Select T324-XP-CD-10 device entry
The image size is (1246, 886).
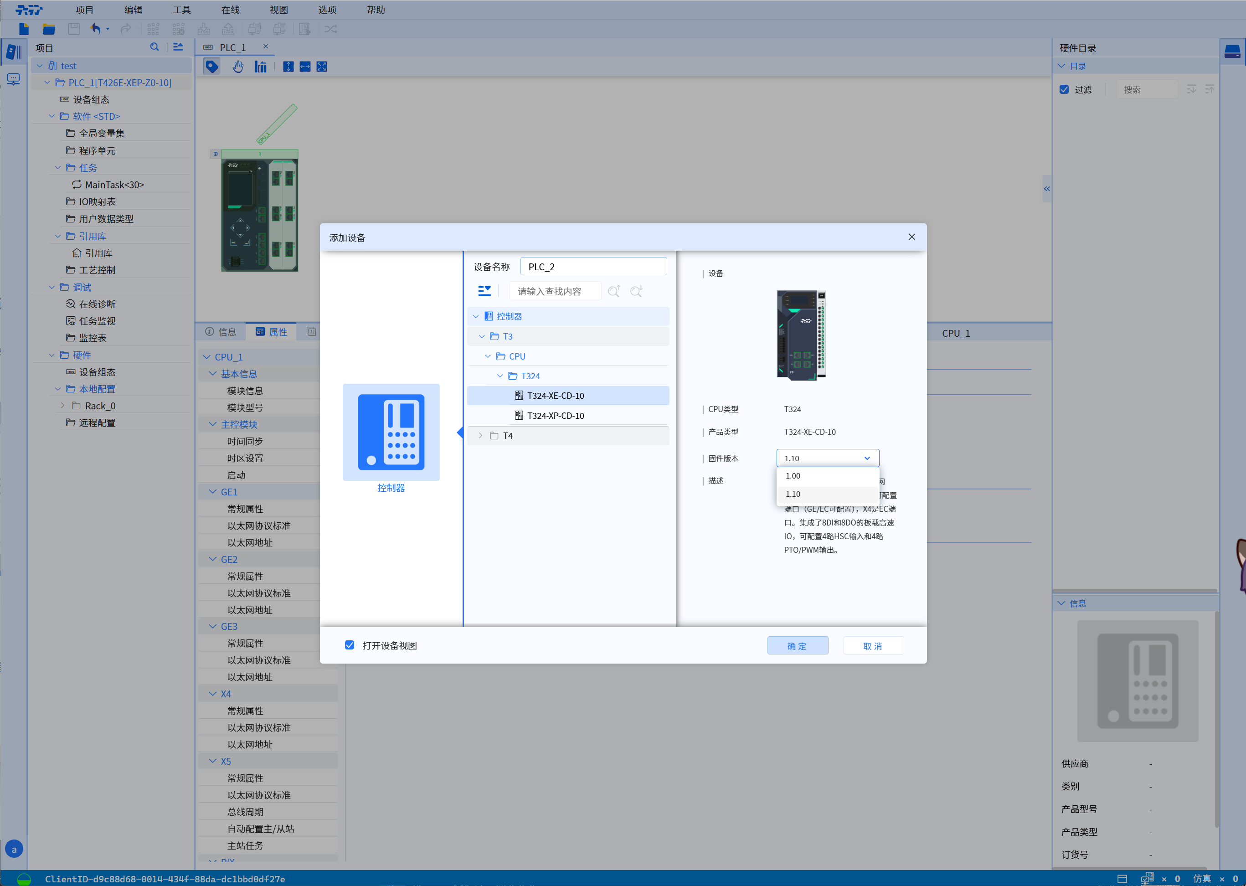[x=556, y=416]
